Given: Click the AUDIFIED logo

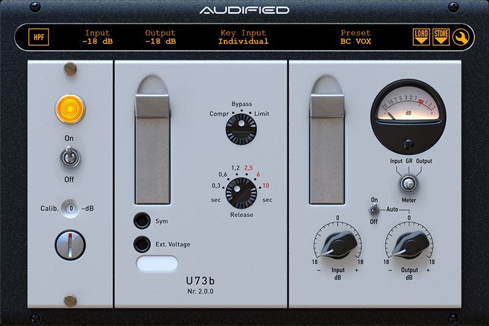Looking at the screenshot, I should pos(244,10).
